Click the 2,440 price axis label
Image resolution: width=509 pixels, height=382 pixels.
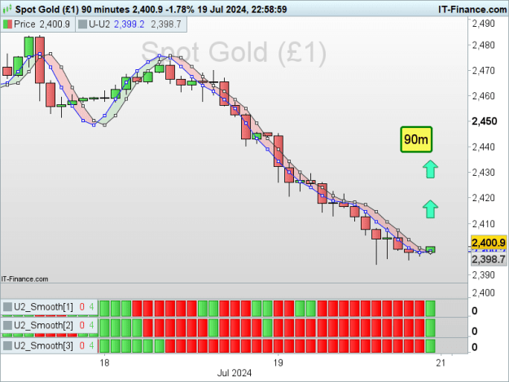click(484, 147)
